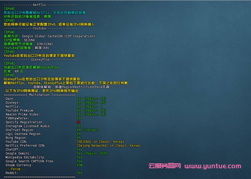Select the Google Global CacheCDN connection text

pos(49,36)
